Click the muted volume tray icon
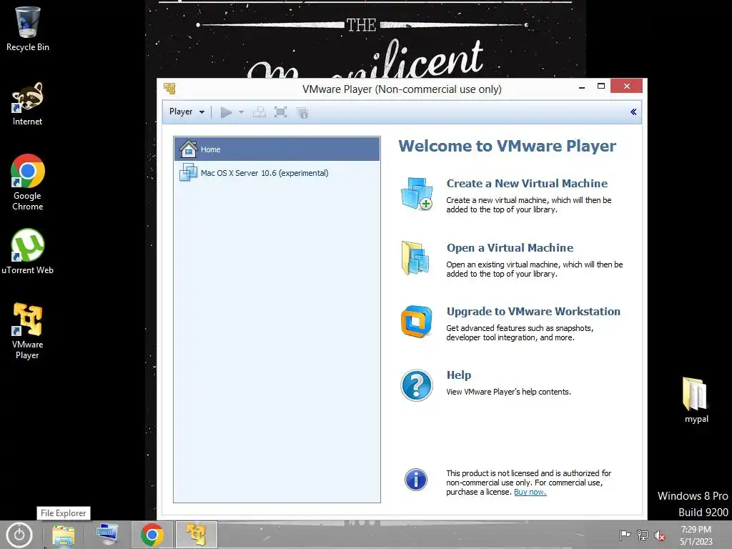This screenshot has width=732, height=549. point(660,536)
